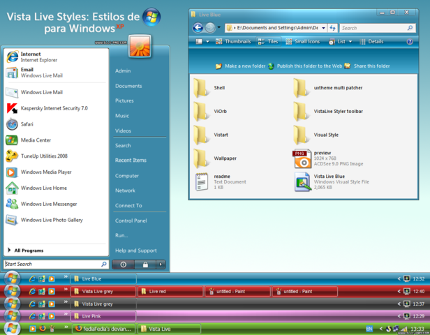Select the Shell folder
This screenshot has width=430, height=335.
pos(209,88)
